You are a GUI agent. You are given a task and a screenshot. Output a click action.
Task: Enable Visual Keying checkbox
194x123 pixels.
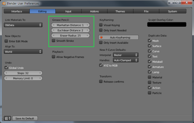point(101,25)
